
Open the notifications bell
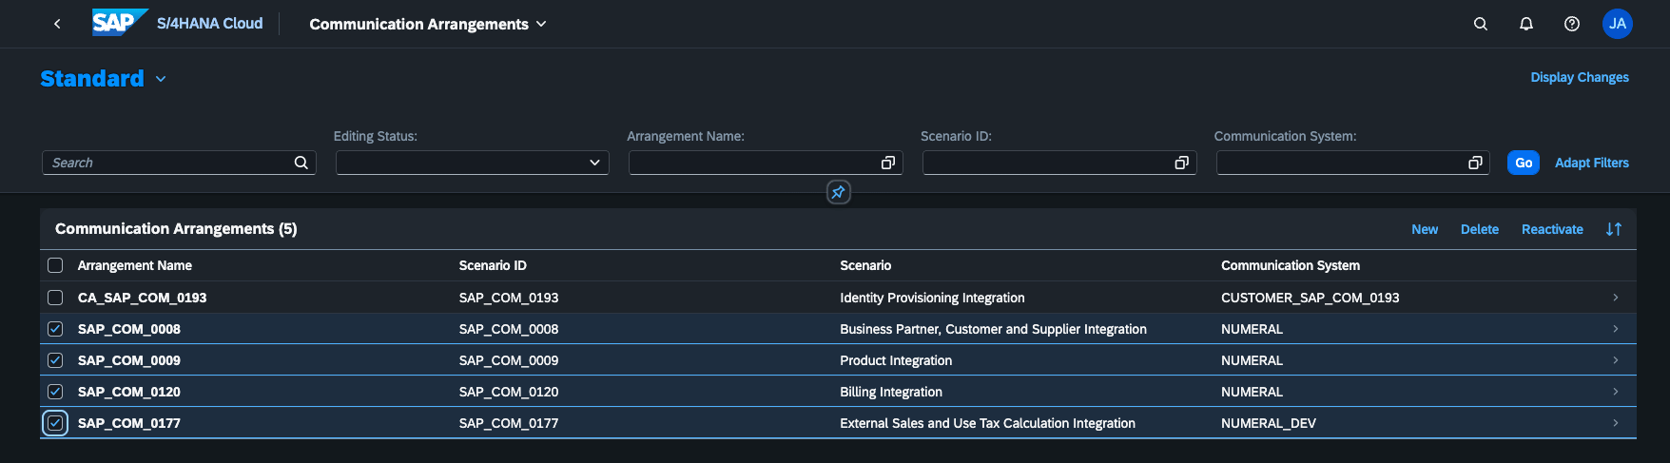(1526, 24)
